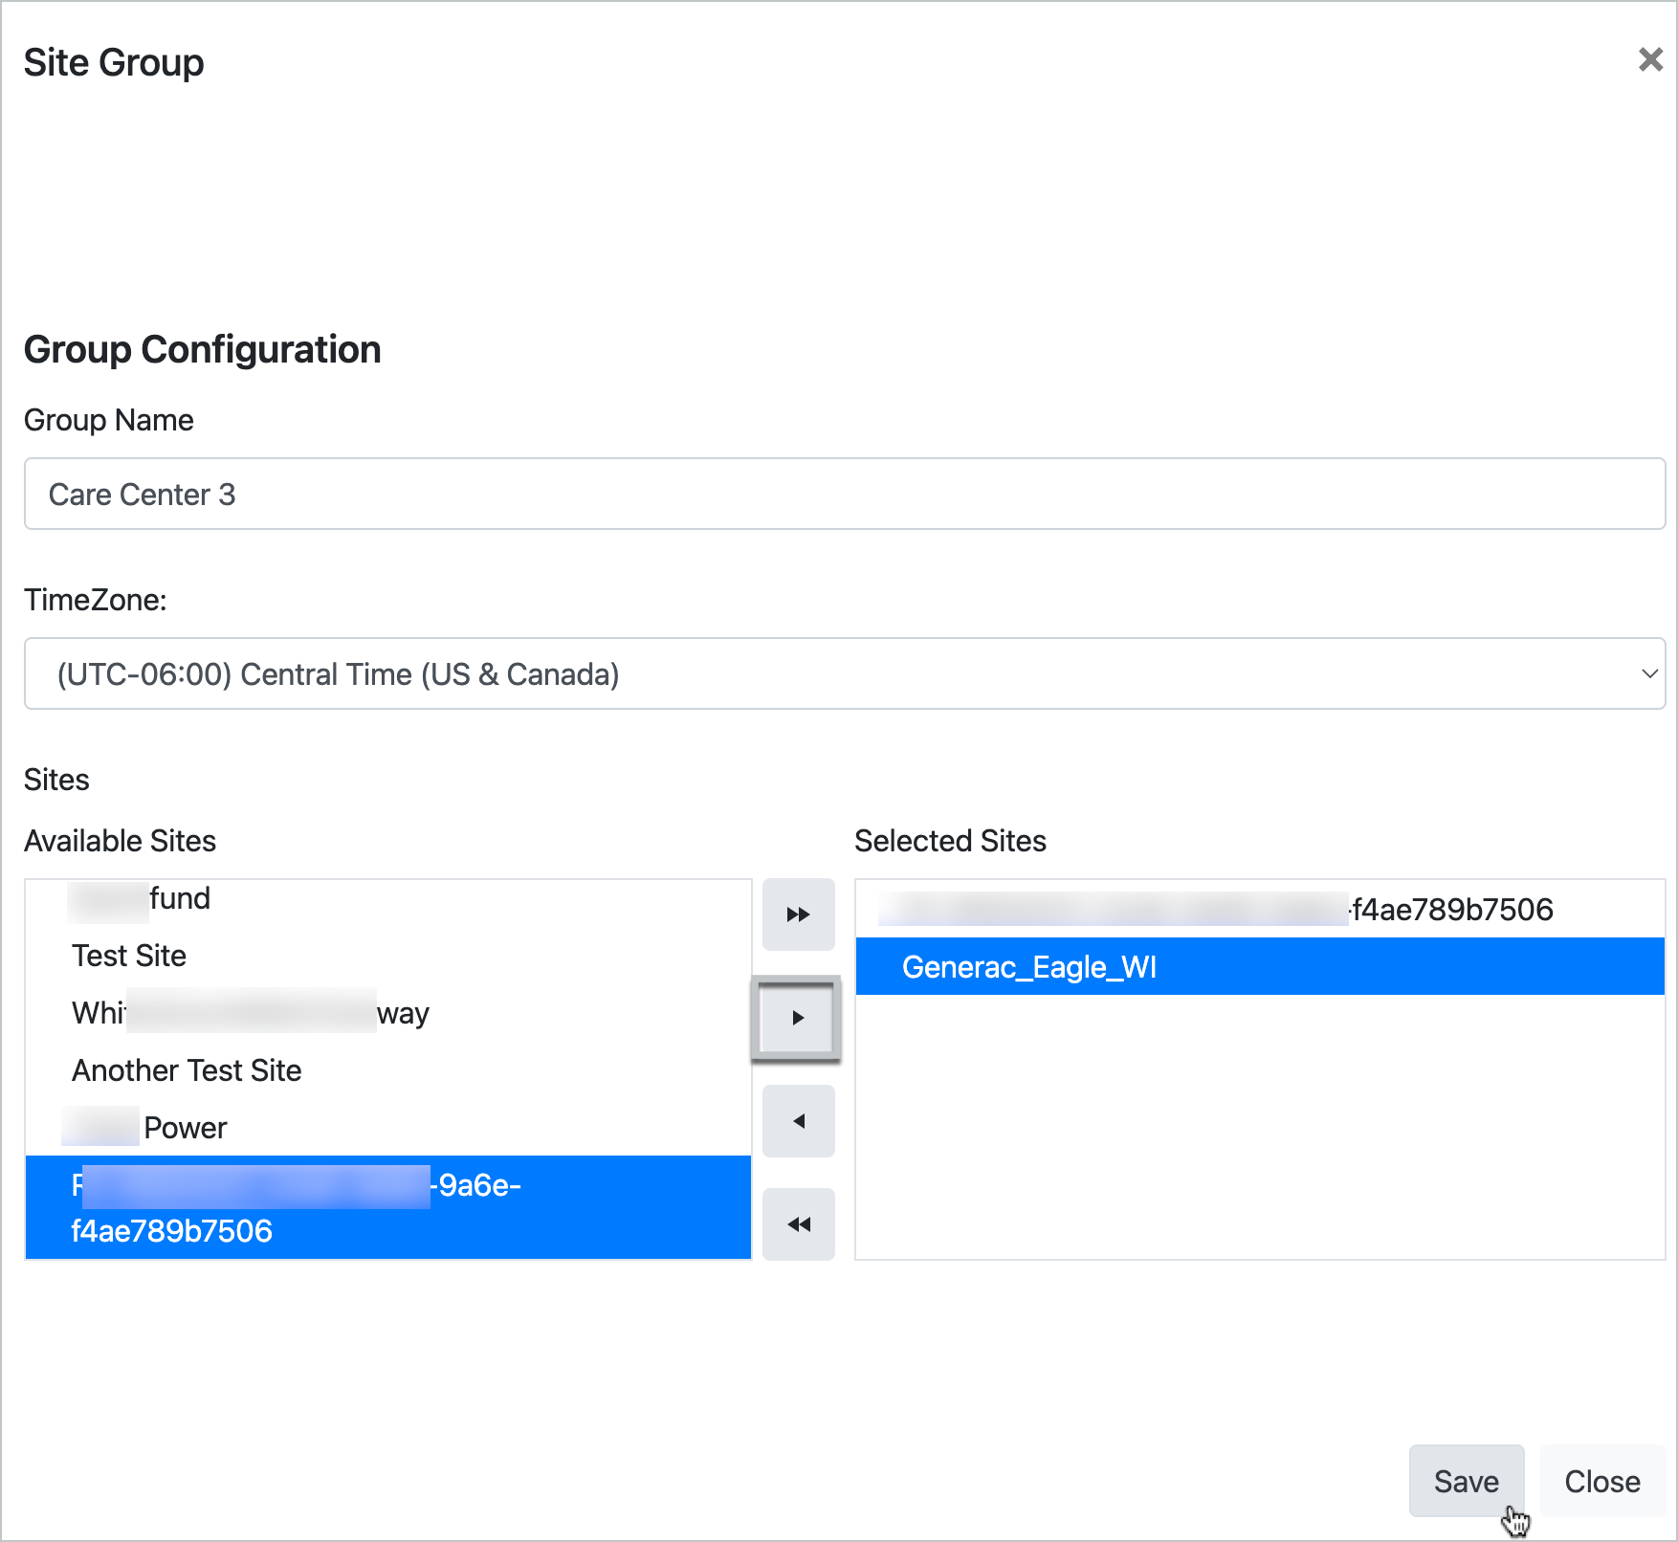Expand the Central Time selector chevron

tap(1650, 673)
